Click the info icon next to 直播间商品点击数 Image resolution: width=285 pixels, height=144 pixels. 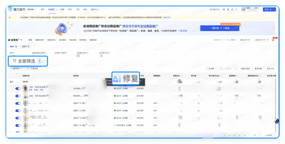46,53
